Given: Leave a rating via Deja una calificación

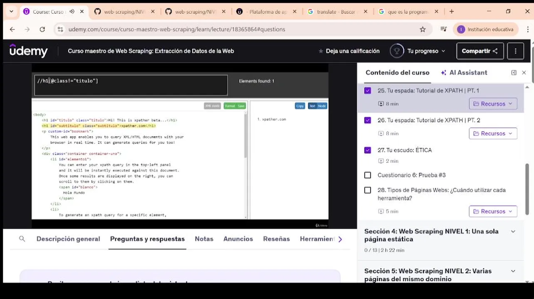Looking at the screenshot, I should (x=349, y=51).
